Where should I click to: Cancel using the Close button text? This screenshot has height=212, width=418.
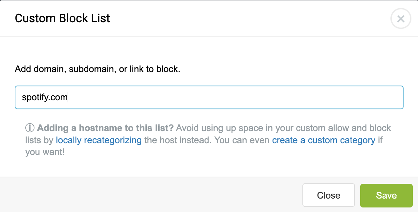[328, 195]
